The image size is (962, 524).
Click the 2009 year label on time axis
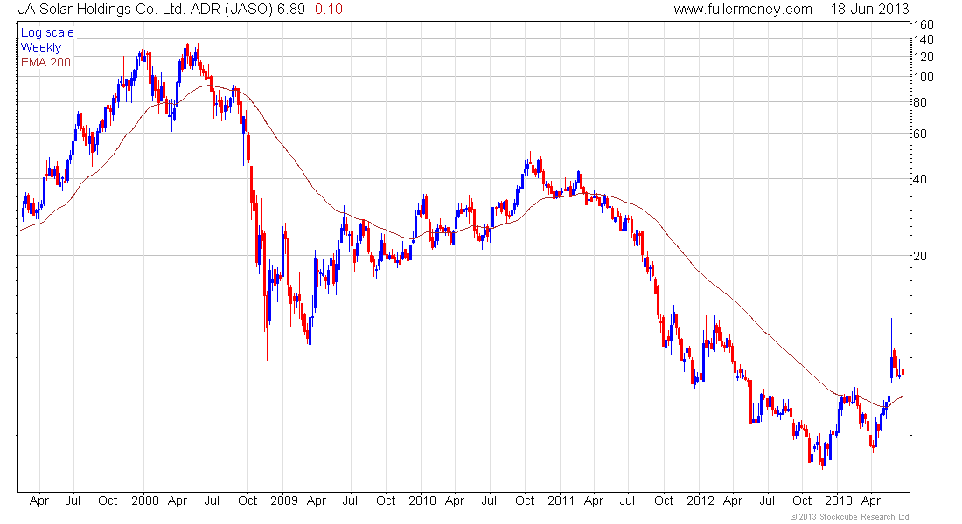tap(284, 500)
